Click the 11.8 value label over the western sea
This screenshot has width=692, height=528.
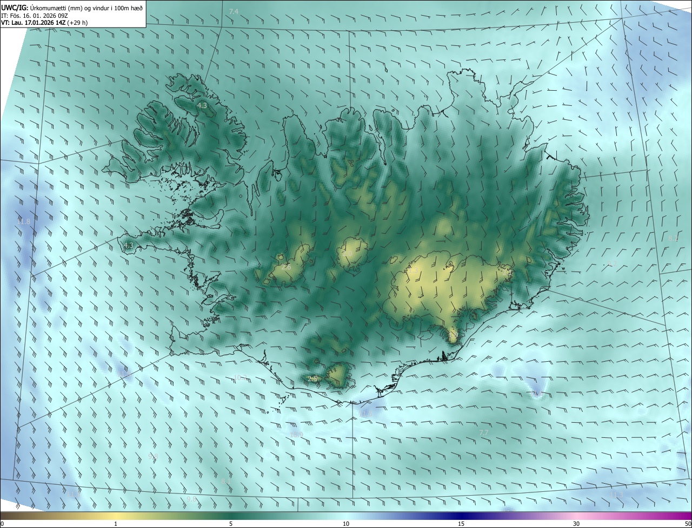click(x=24, y=222)
